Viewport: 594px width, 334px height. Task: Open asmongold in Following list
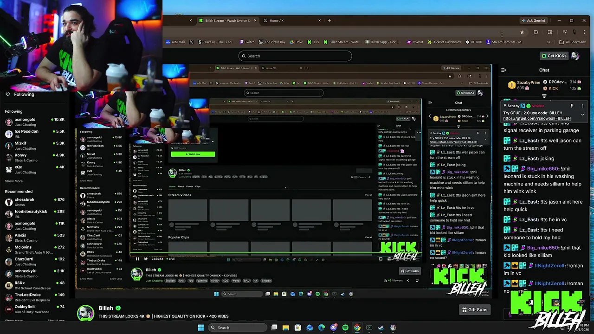tap(34, 122)
